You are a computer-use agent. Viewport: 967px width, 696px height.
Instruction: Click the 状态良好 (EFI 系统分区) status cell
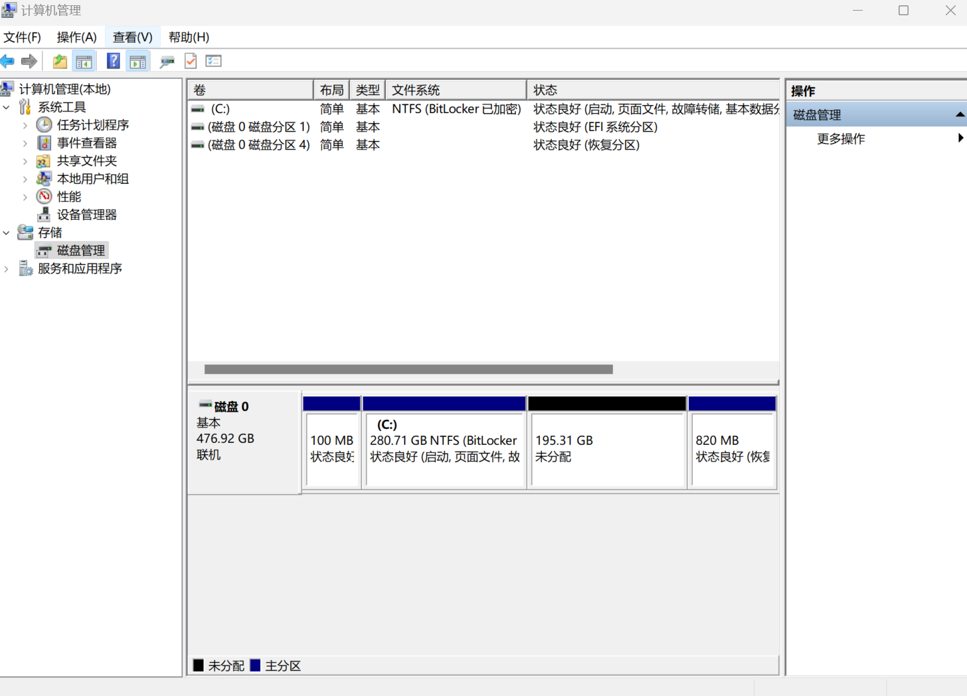coord(596,126)
